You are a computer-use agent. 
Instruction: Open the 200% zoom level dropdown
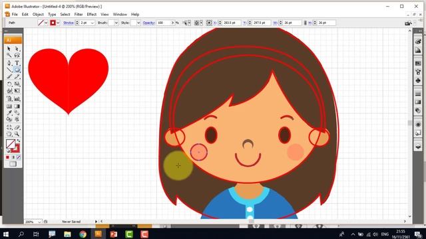click(40, 222)
